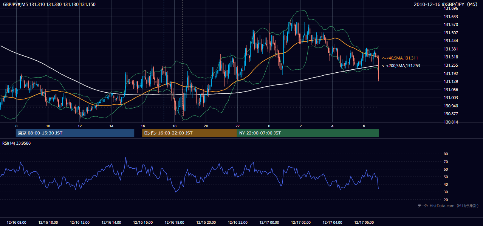The width and height of the screenshot is (483, 226).
Task: Click the 200 SMA 131.253 white label
Action: tap(401, 66)
